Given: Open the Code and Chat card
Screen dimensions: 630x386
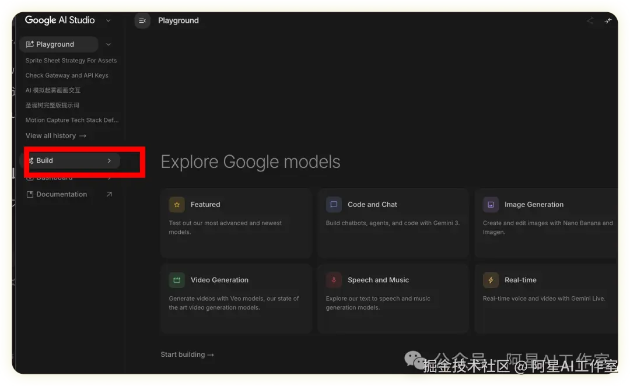Looking at the screenshot, I should pyautogui.click(x=393, y=223).
